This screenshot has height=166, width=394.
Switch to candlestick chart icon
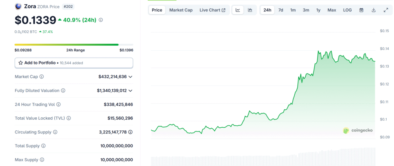click(250, 10)
